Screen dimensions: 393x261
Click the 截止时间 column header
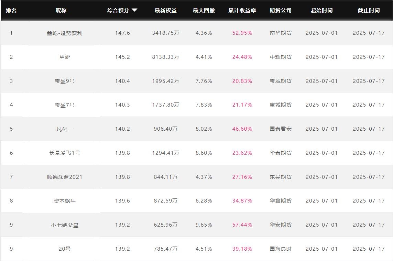point(369,11)
